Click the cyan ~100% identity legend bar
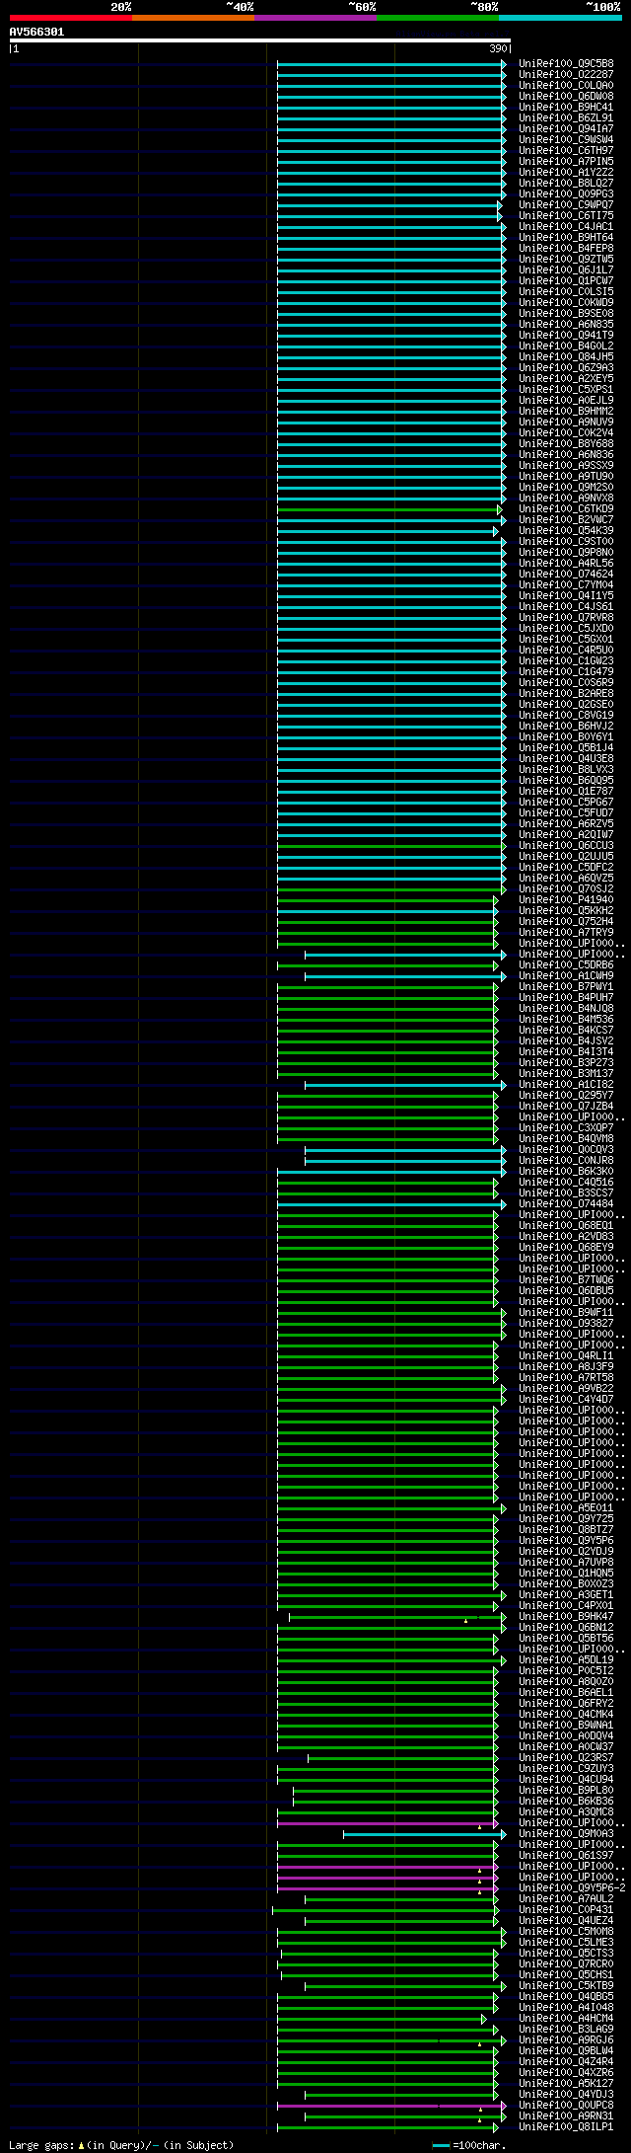The height and width of the screenshot is (2153, 631). tap(560, 18)
